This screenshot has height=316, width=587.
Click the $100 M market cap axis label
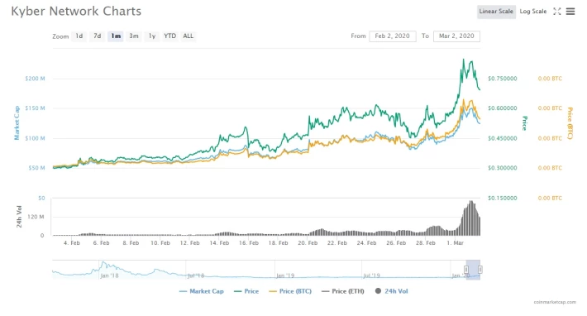35,138
